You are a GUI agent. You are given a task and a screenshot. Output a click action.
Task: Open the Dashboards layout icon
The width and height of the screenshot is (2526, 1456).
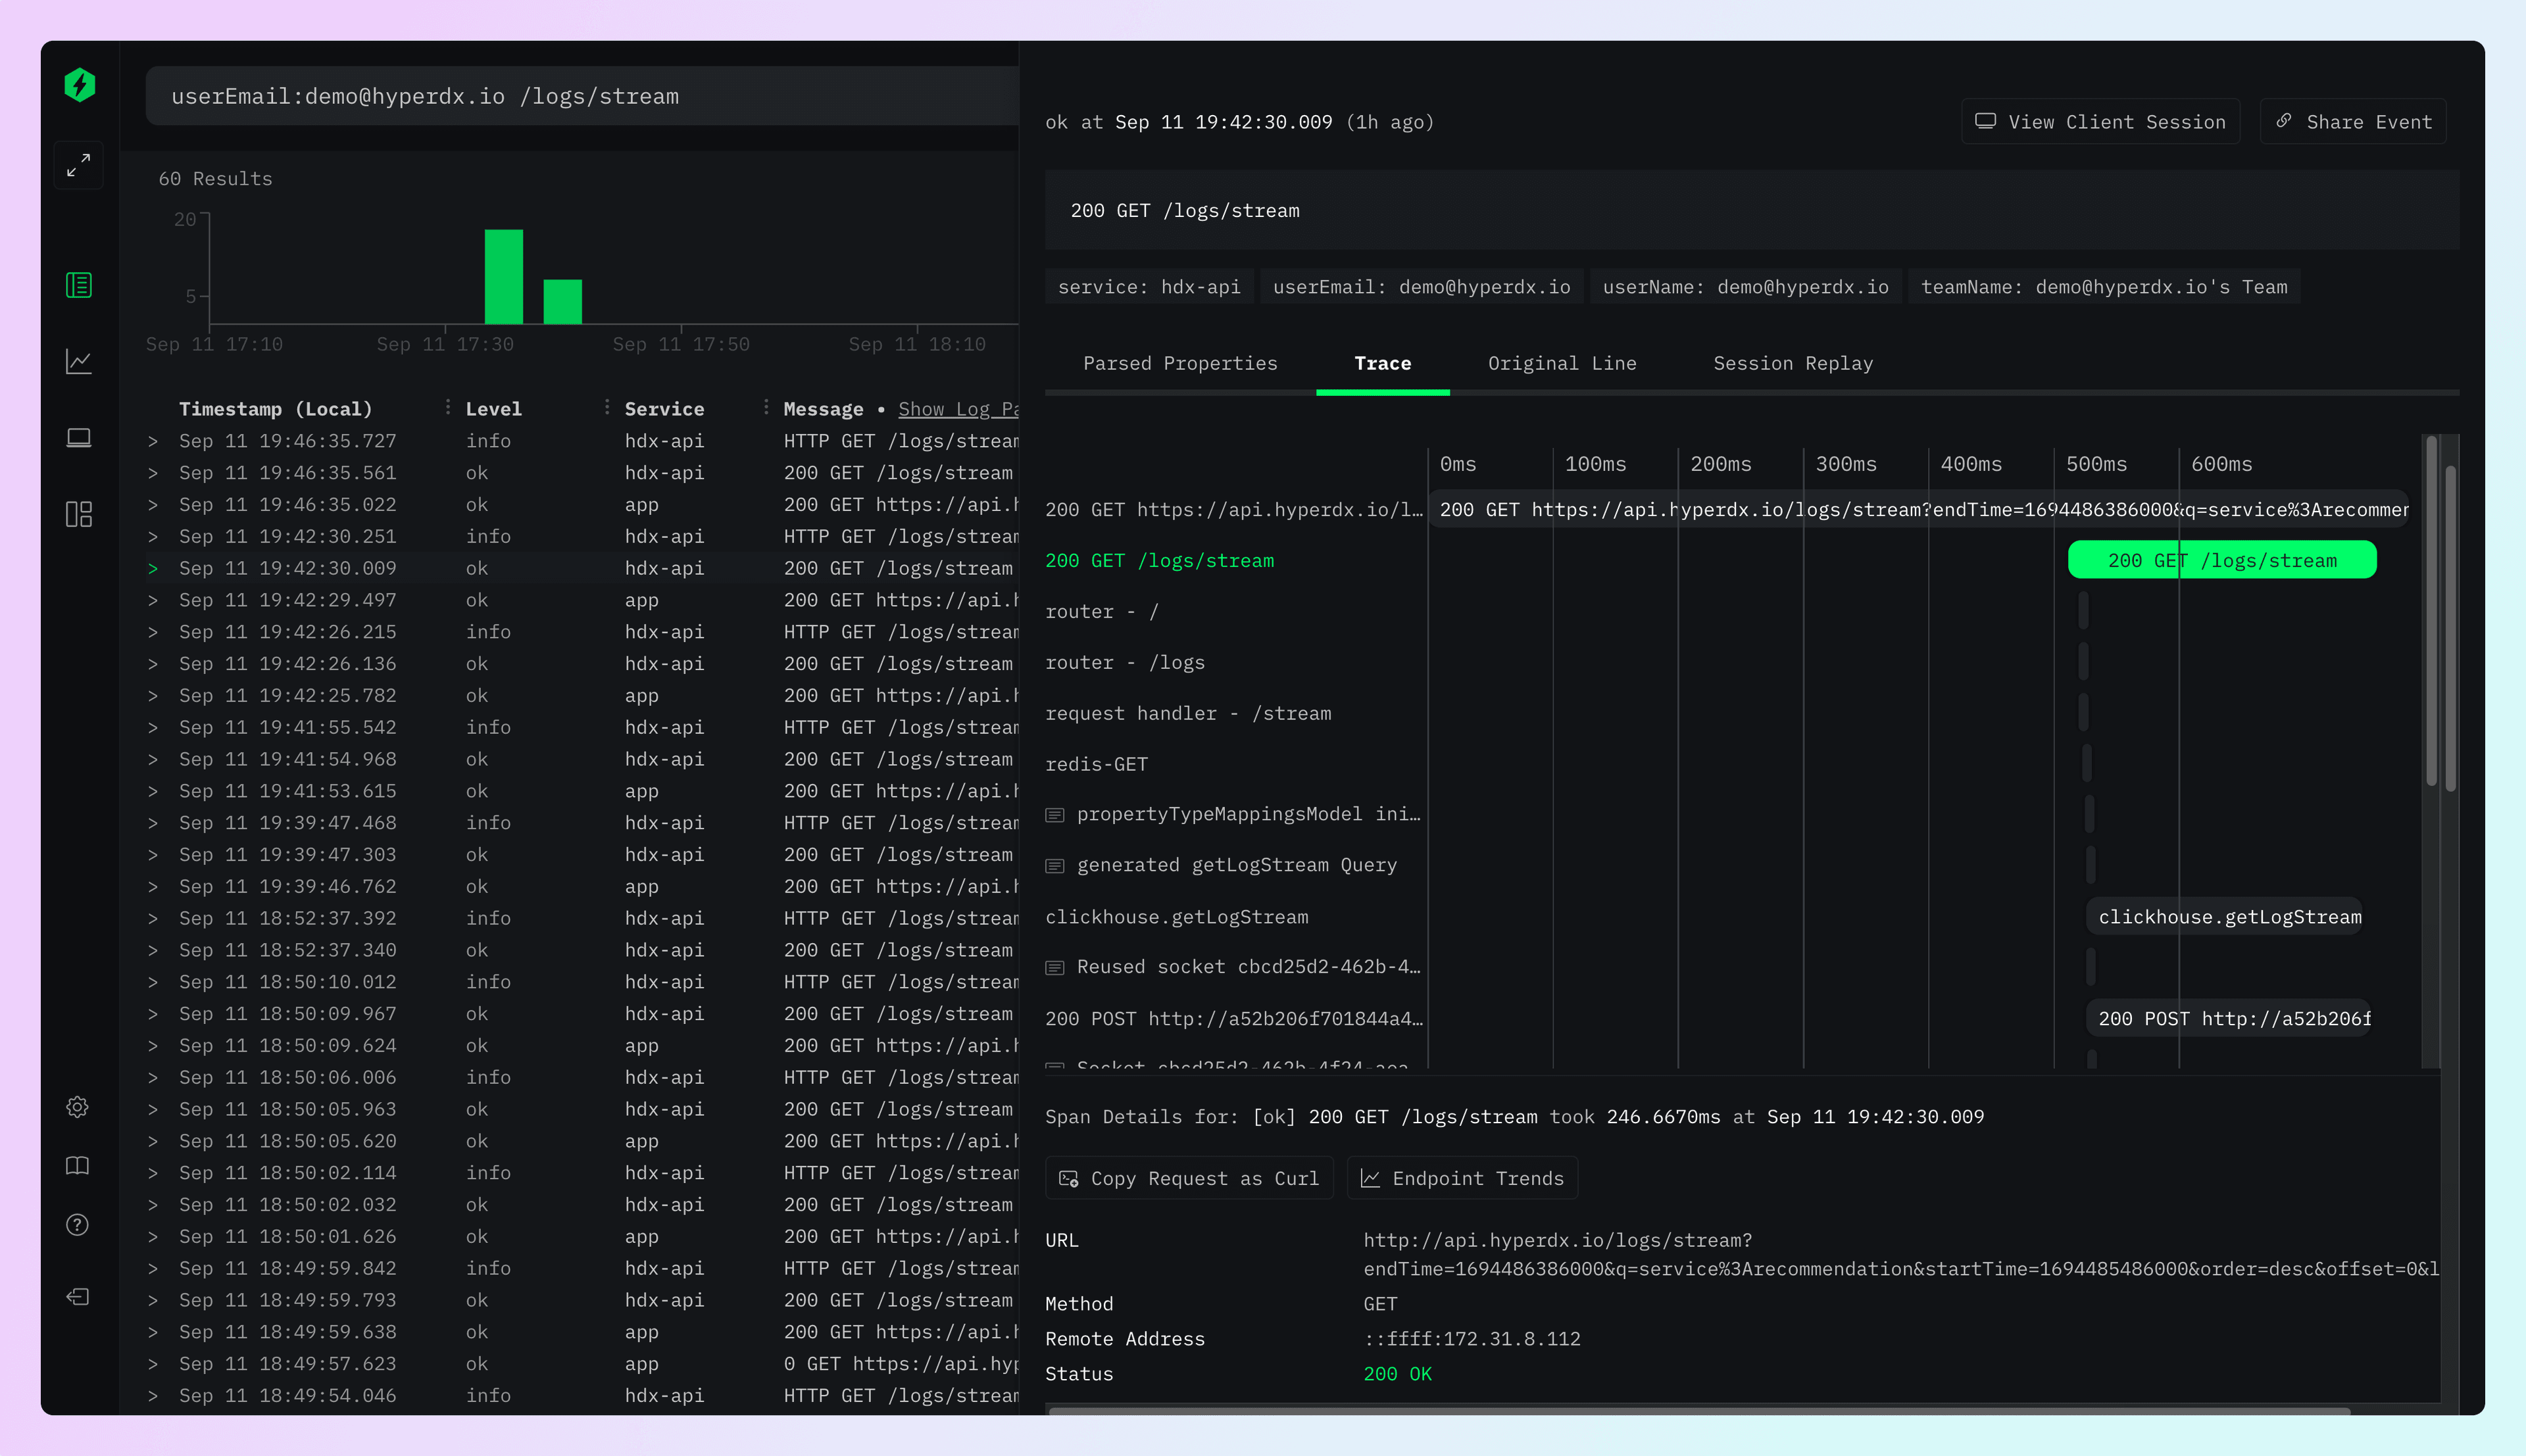pos(78,514)
